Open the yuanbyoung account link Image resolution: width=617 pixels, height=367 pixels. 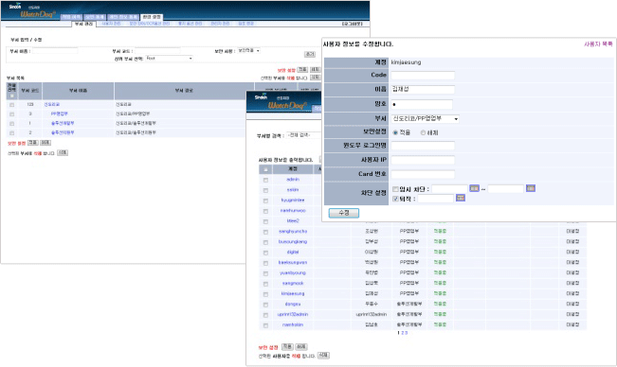(x=293, y=272)
